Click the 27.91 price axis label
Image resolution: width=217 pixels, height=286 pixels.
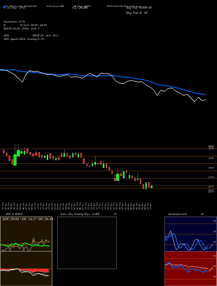[211, 177]
